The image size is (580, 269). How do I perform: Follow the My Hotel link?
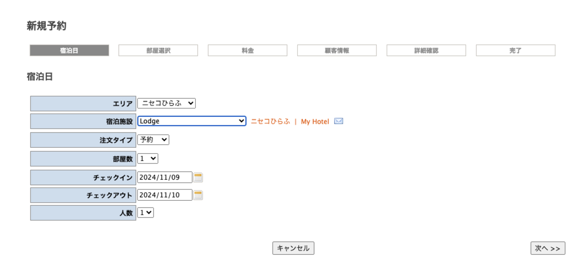(x=315, y=122)
